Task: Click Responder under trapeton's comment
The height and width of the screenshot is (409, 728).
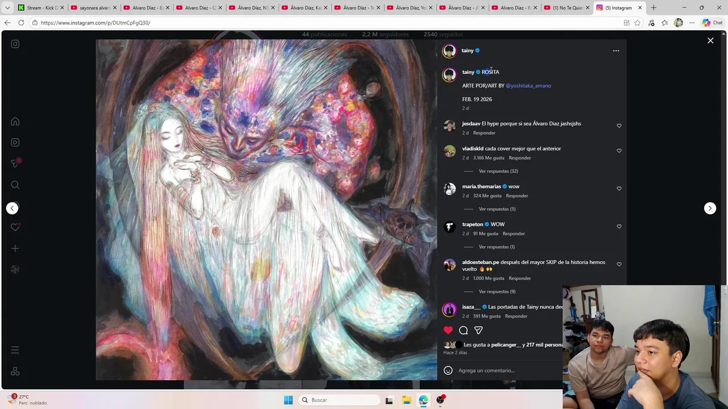Action: click(x=514, y=233)
